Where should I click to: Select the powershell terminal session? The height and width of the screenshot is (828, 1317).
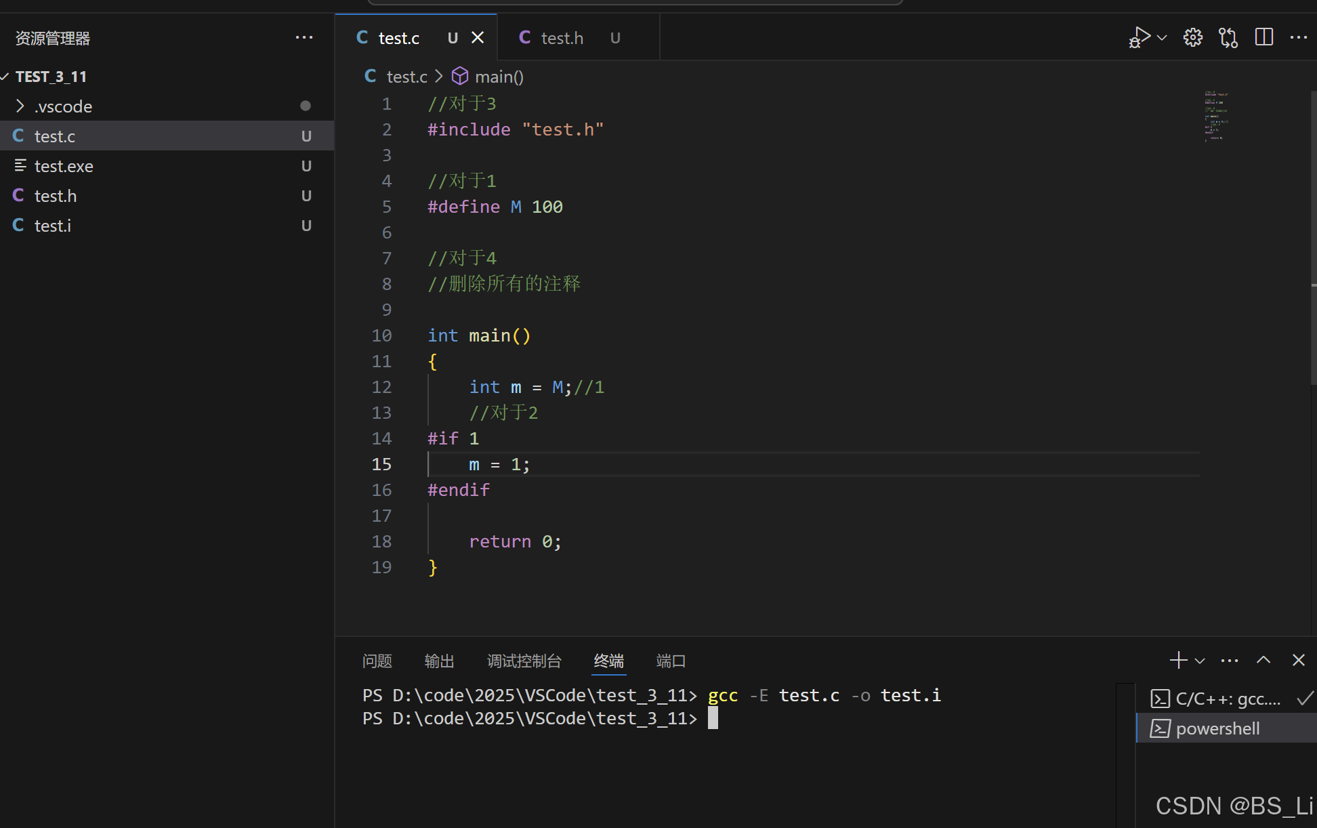(x=1217, y=728)
